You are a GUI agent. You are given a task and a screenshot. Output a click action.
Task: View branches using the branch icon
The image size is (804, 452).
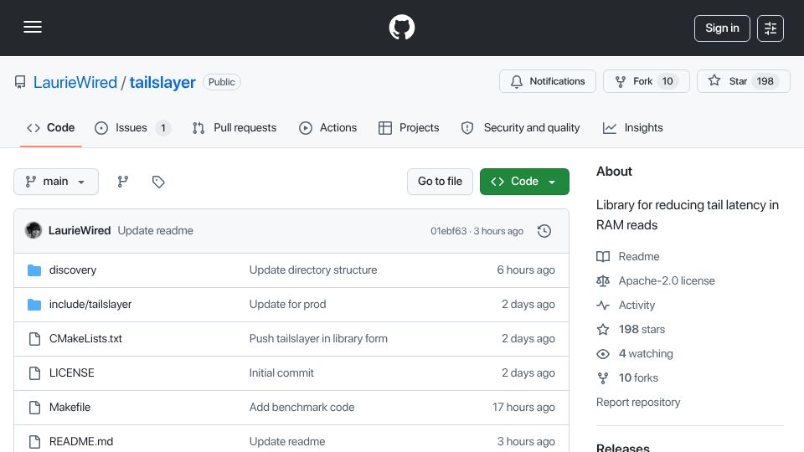(x=122, y=182)
